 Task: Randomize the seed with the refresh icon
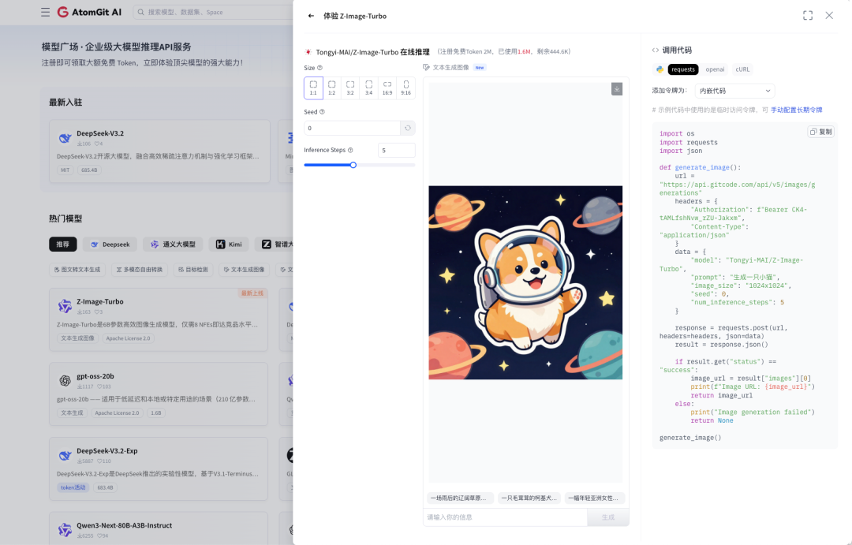coord(408,129)
